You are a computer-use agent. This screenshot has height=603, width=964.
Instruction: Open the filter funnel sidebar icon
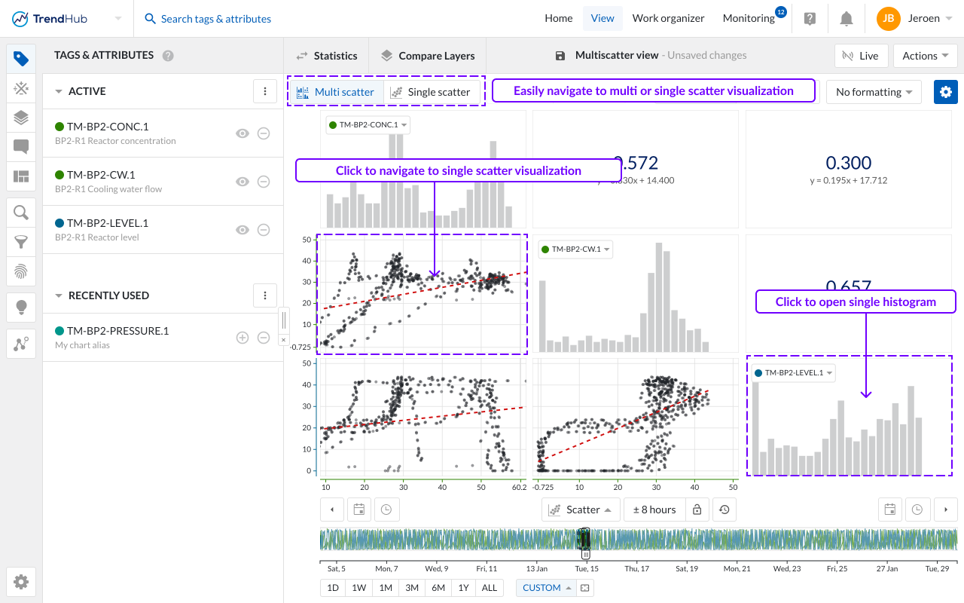click(x=21, y=242)
